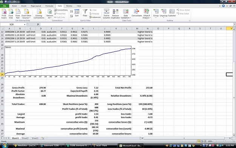Import data From Web
The width and height of the screenshot is (236, 148).
click(x=11, y=14)
